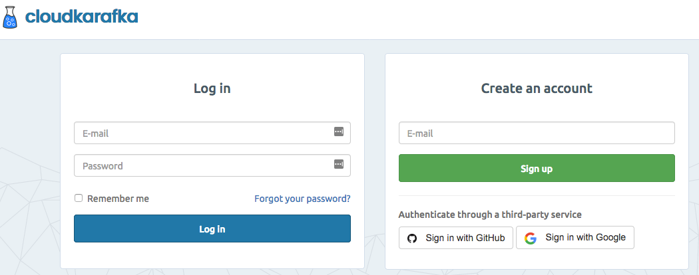Click the "Create an account" heading
This screenshot has height=275, width=699.
pyautogui.click(x=537, y=88)
